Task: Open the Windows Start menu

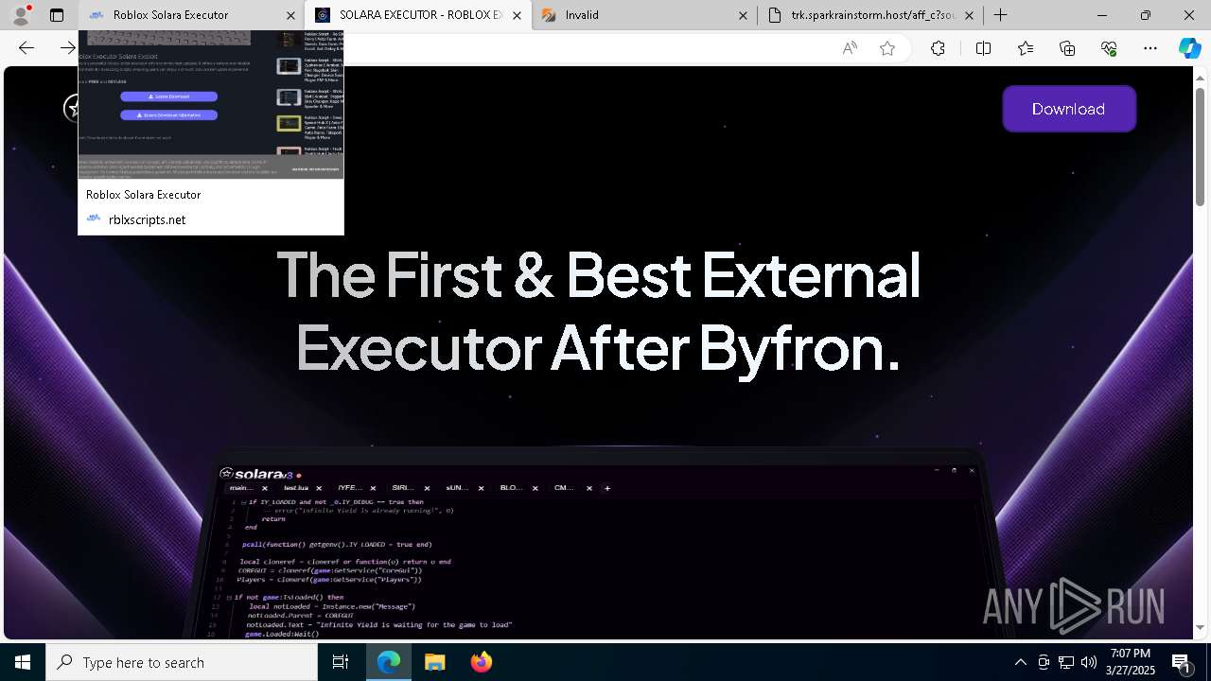Action: (x=23, y=662)
